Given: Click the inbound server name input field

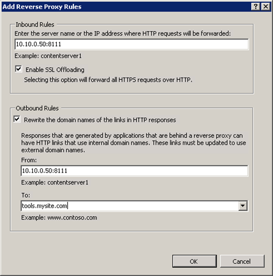Looking at the screenshot, I should 132,44.
